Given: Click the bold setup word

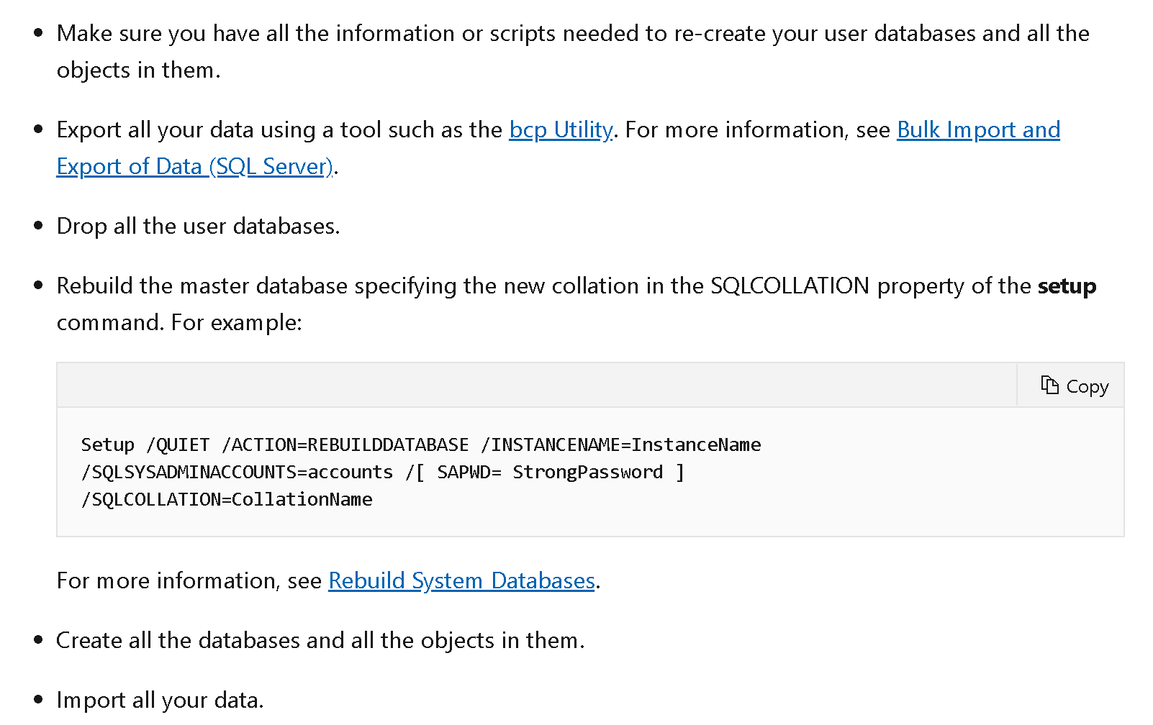Looking at the screenshot, I should coord(1067,286).
